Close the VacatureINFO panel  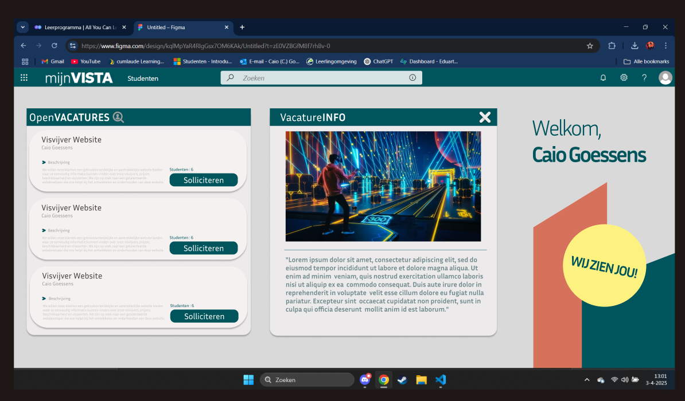(x=485, y=117)
